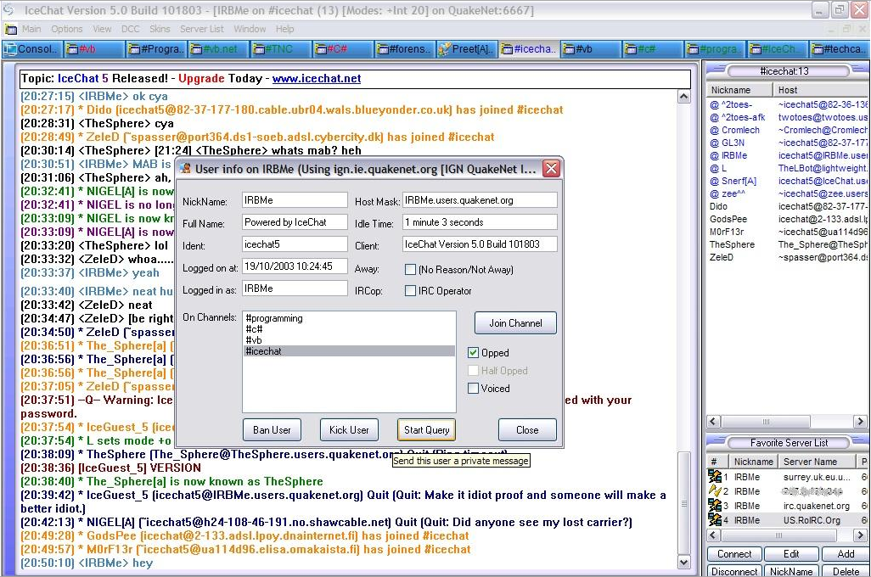Click the nickname list scroll right arrow
The image size is (871, 577).
pos(861,422)
